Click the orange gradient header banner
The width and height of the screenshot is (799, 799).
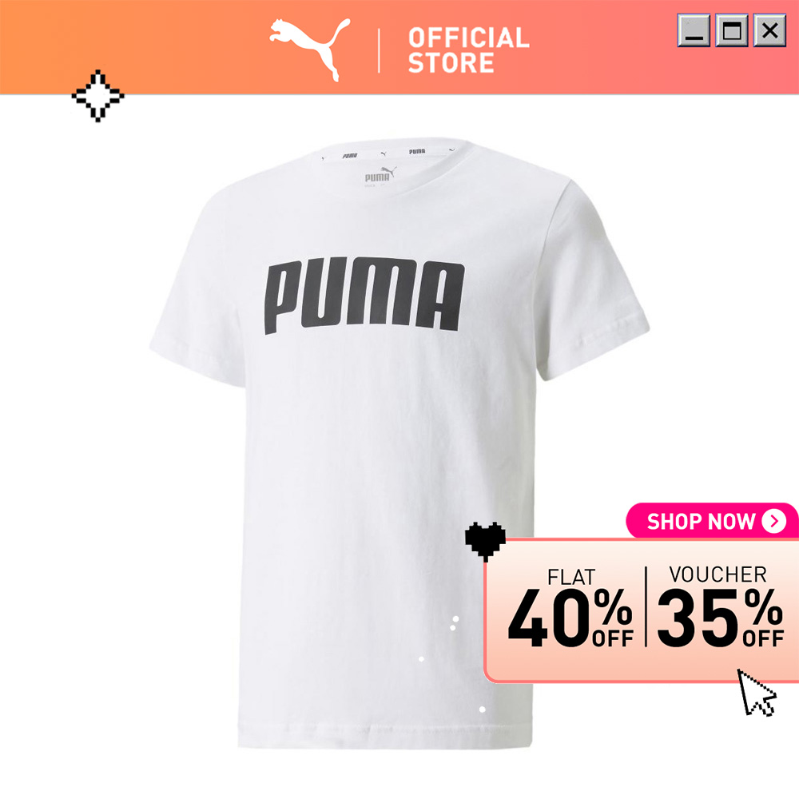pyautogui.click(x=399, y=47)
